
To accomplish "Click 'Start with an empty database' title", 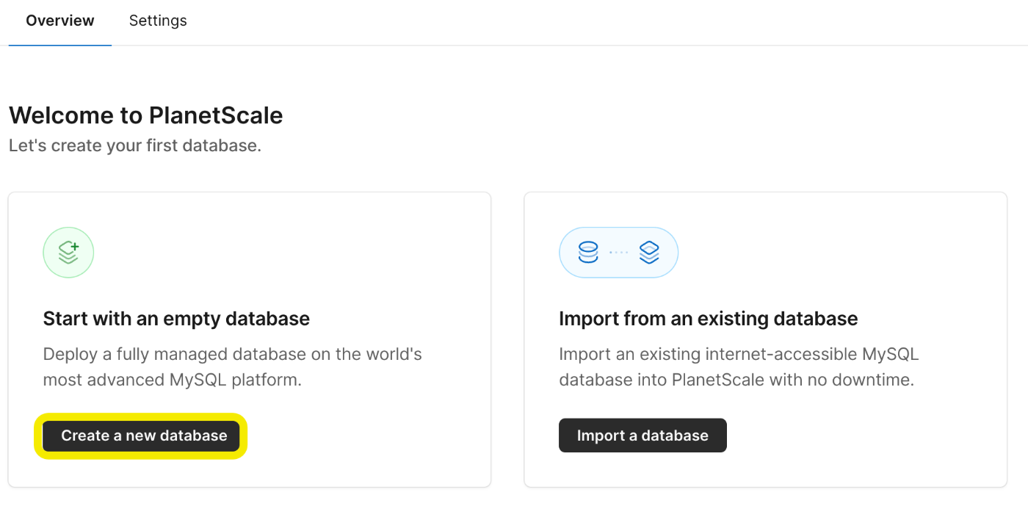I will coord(176,319).
